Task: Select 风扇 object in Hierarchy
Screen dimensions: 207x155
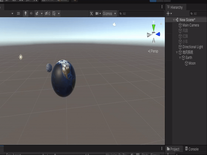Action: (x=185, y=31)
